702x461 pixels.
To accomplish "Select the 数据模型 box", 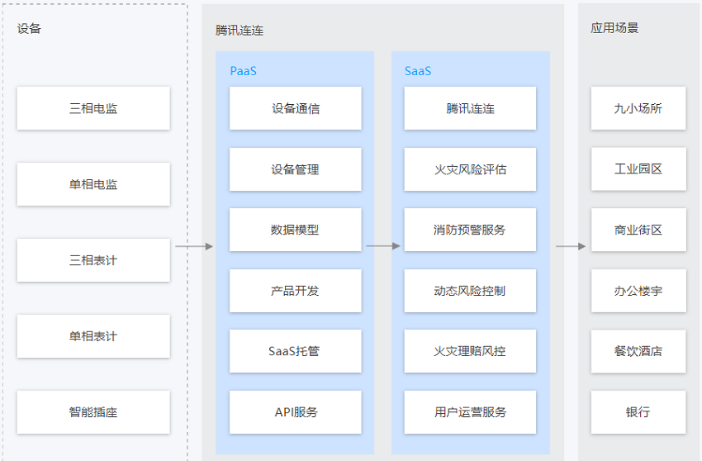I will point(296,230).
